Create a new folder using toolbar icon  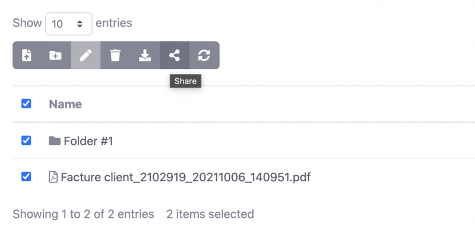click(x=56, y=55)
